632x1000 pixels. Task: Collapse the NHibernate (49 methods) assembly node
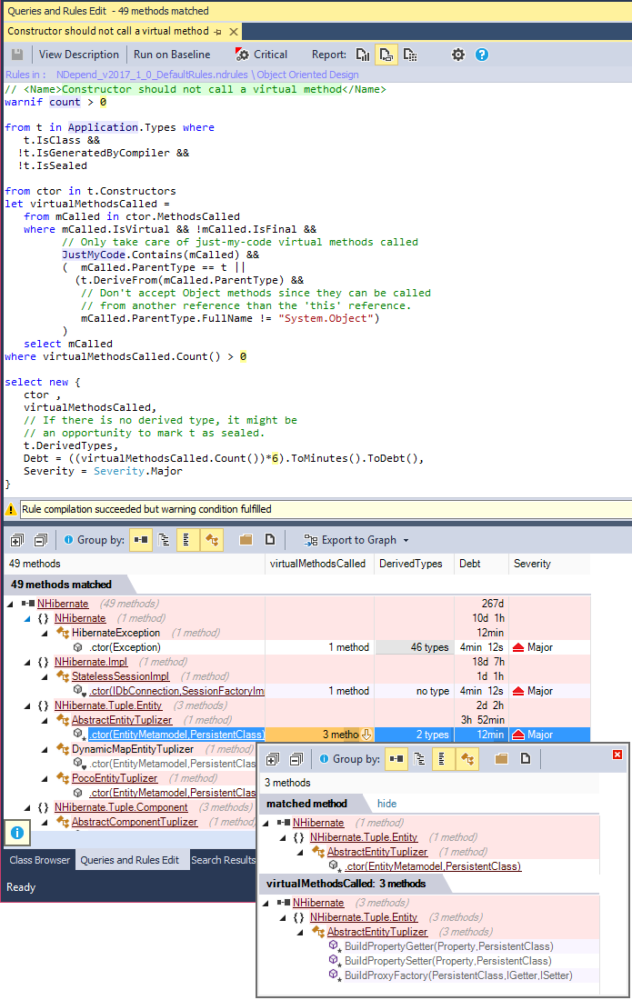pos(10,604)
